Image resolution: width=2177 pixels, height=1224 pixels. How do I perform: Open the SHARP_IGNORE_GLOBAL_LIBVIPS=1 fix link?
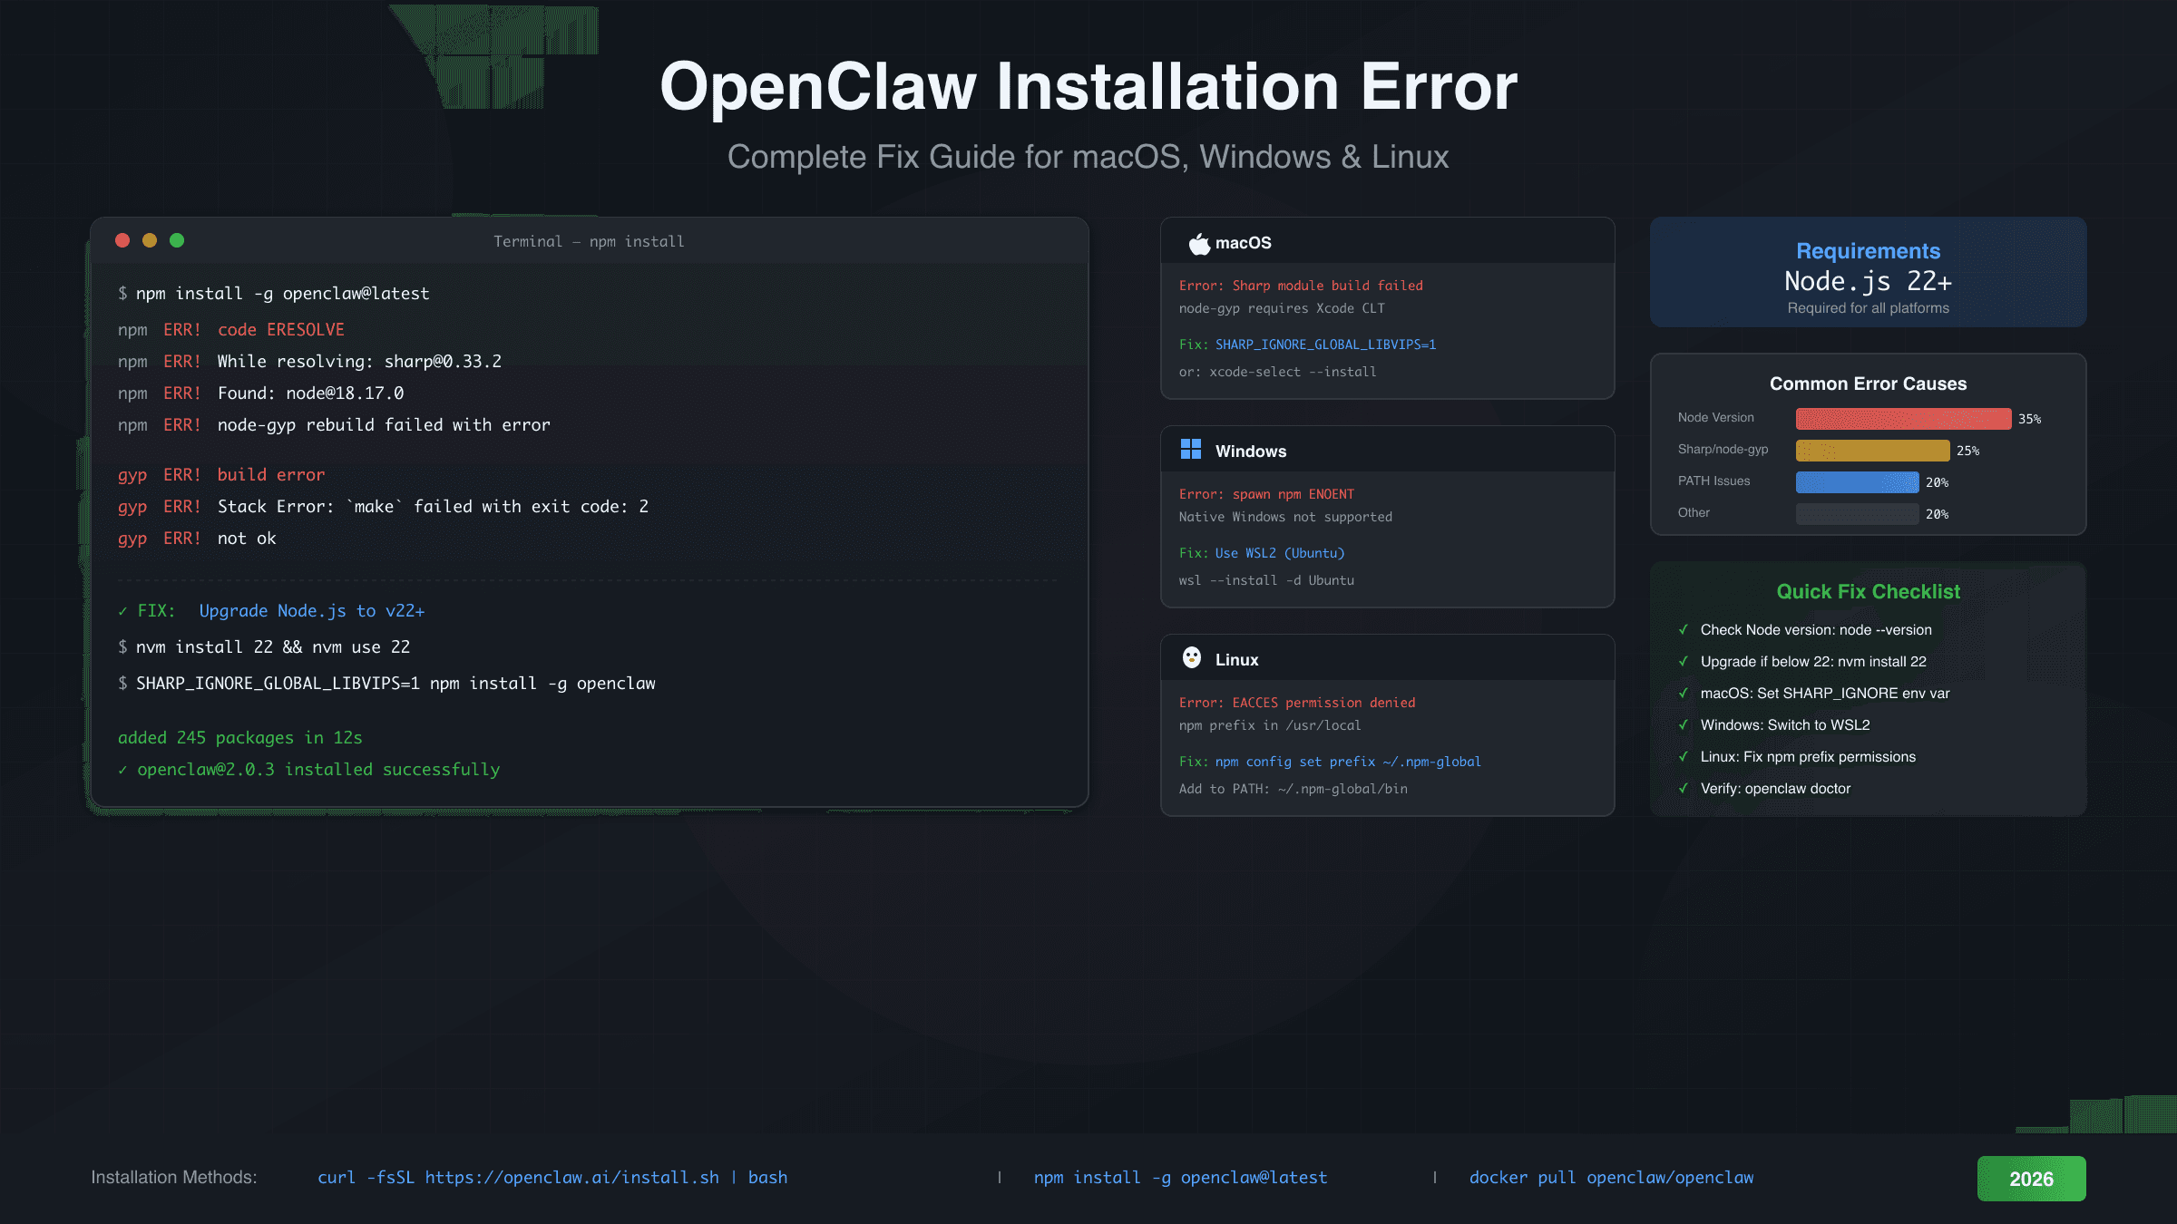pos(1326,345)
